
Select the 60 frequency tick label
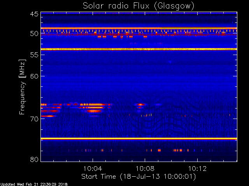click(x=34, y=76)
